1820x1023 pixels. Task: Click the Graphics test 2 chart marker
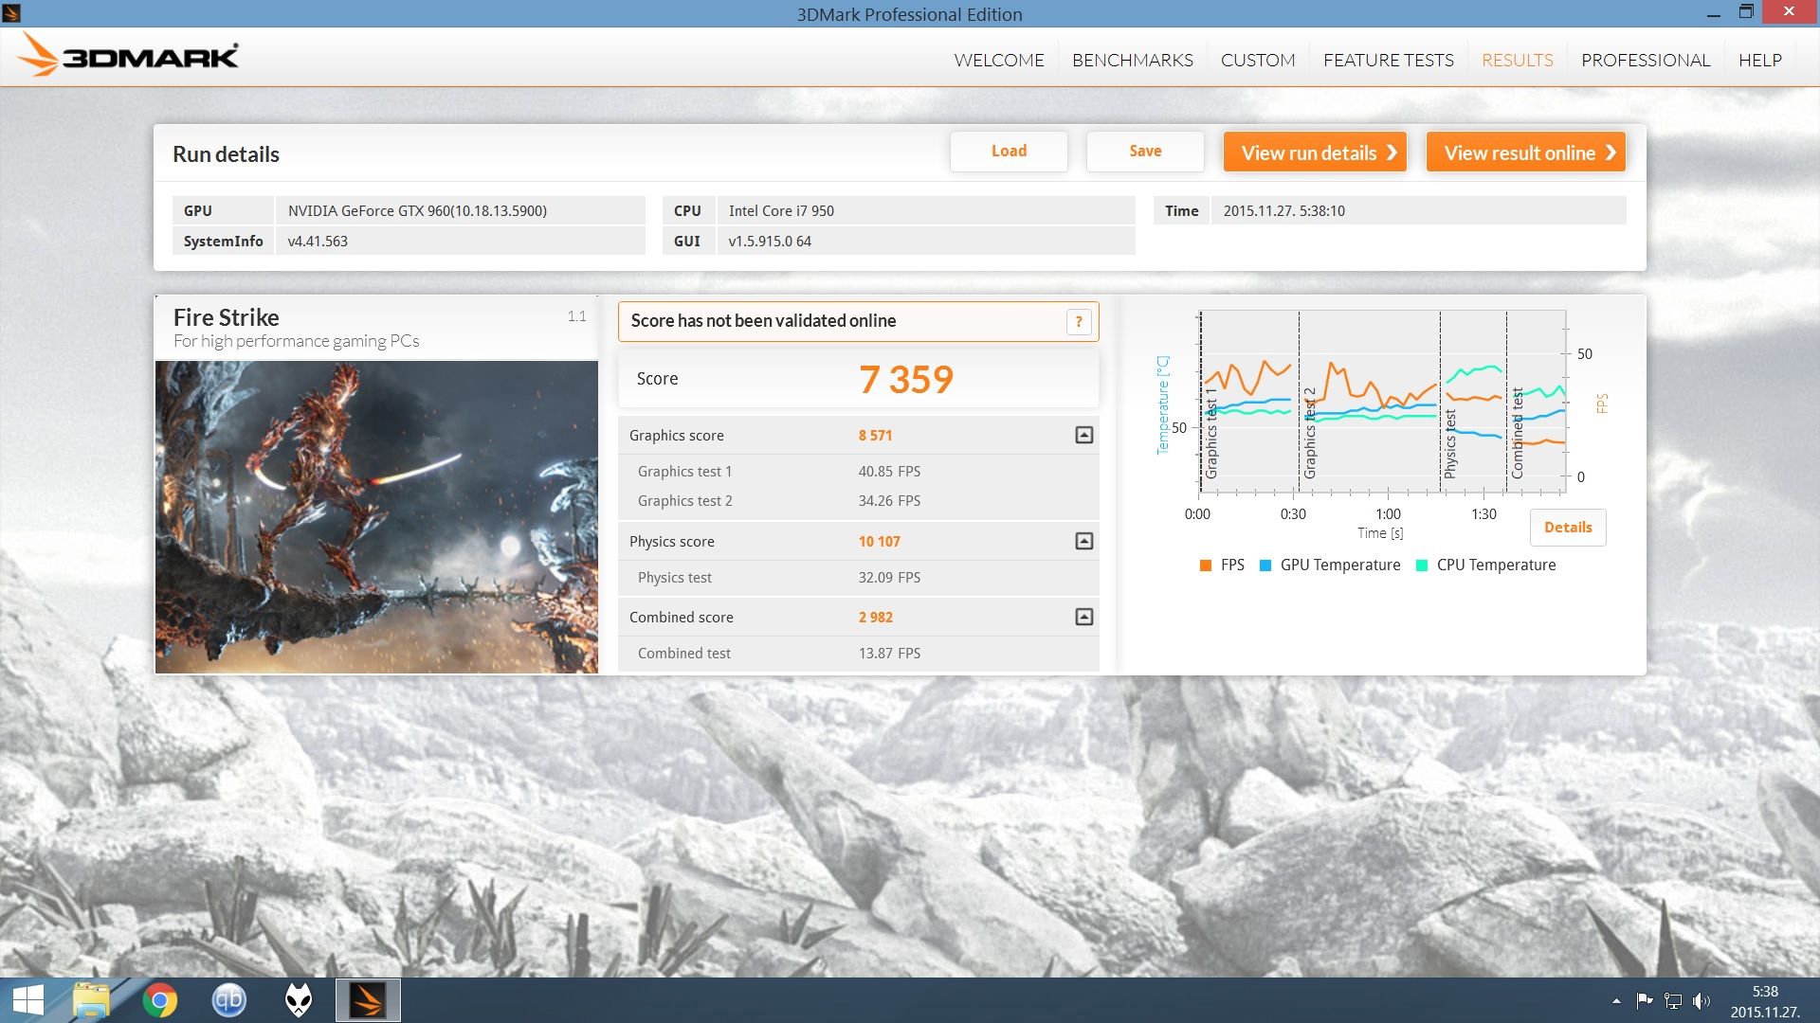(1309, 432)
